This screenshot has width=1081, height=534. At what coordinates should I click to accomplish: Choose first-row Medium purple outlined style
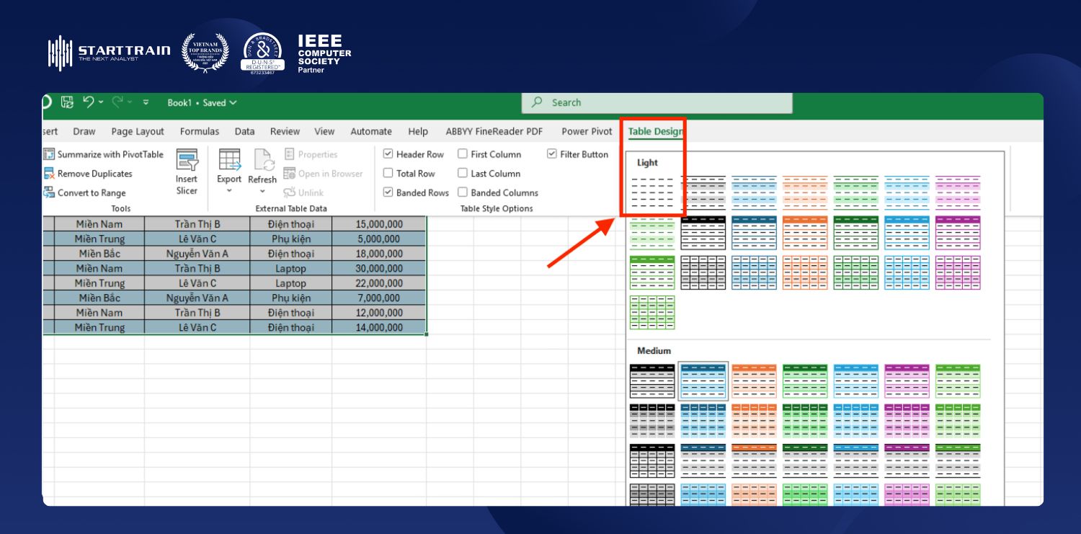(x=907, y=381)
